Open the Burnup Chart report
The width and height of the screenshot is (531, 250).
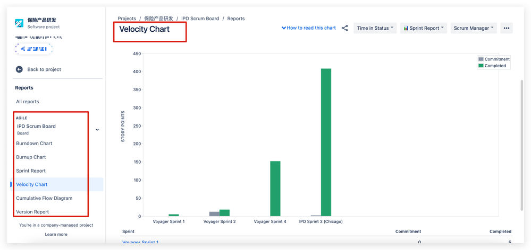click(x=31, y=157)
